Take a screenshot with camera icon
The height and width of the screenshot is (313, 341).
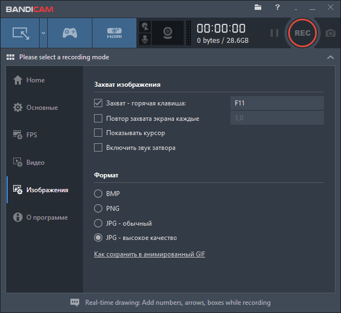pos(330,33)
